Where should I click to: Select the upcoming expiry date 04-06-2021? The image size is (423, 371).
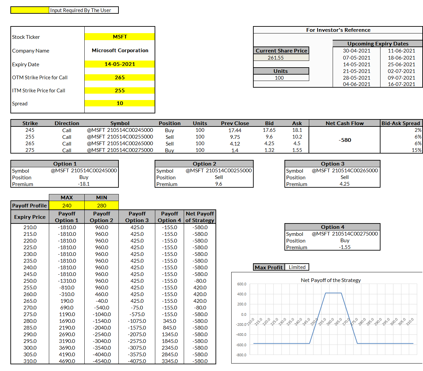pyautogui.click(x=357, y=84)
